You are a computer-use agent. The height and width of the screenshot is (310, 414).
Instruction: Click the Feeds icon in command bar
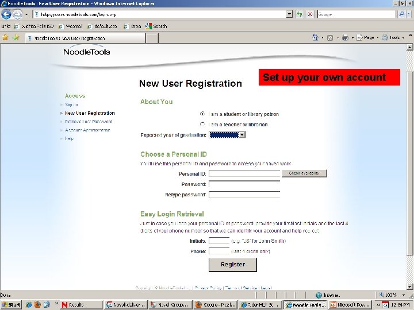(330, 38)
